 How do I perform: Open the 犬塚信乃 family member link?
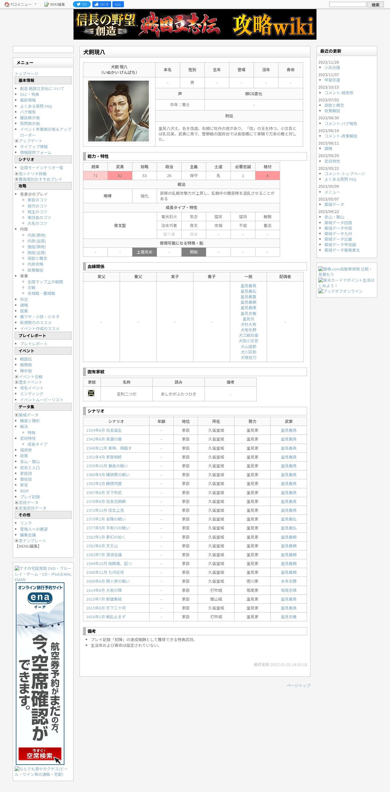point(248,358)
